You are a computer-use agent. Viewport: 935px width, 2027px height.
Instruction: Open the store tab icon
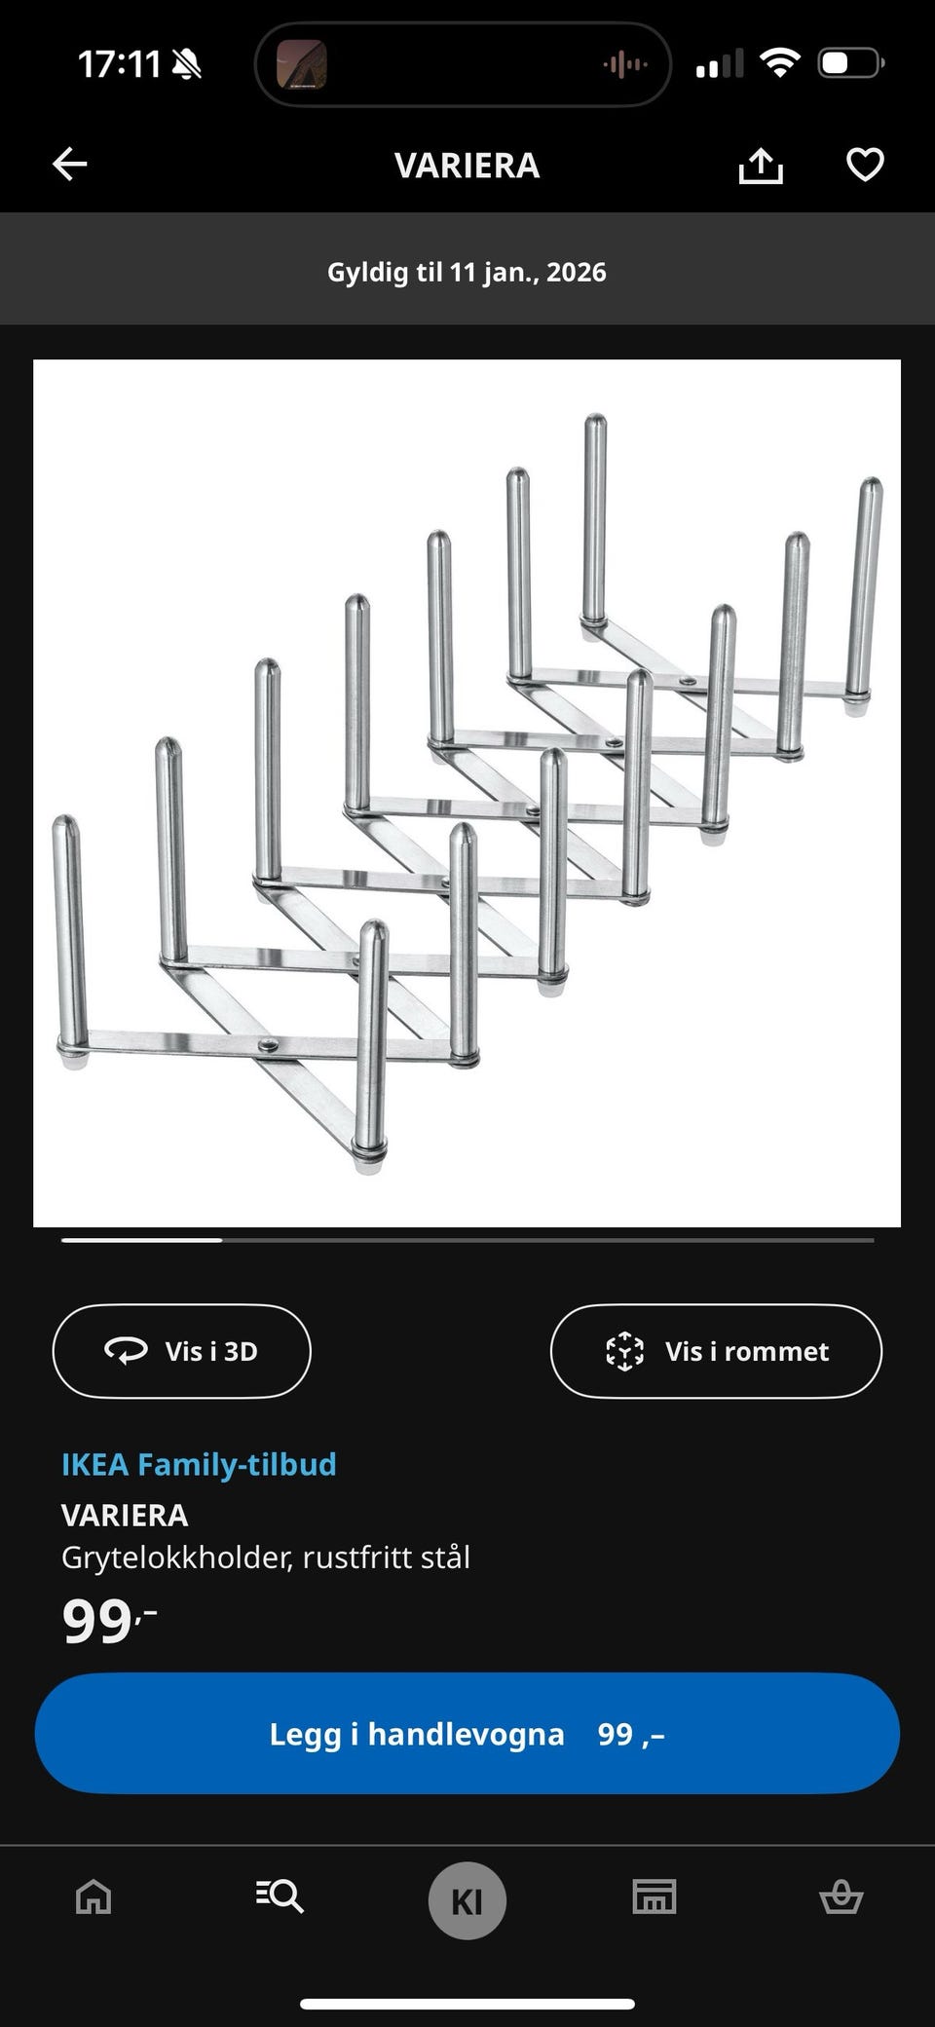(x=654, y=1897)
